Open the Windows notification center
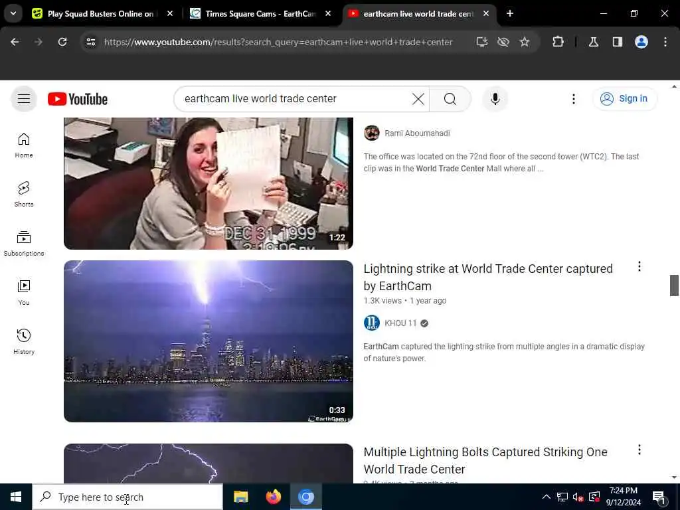680x510 pixels. pos(659,497)
